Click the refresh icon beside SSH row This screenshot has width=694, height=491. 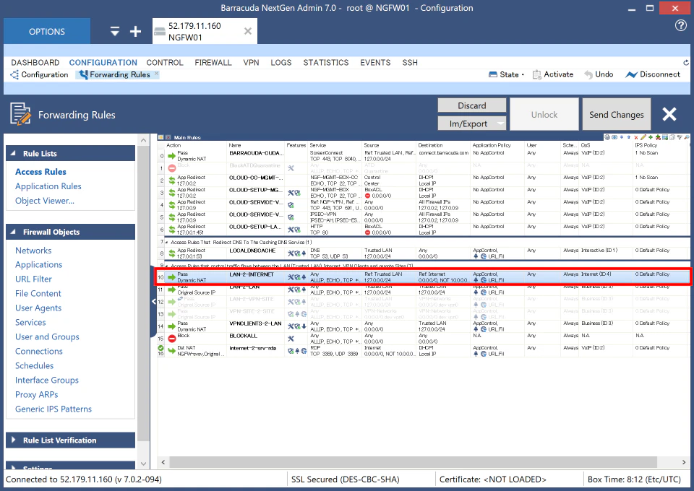point(685,63)
